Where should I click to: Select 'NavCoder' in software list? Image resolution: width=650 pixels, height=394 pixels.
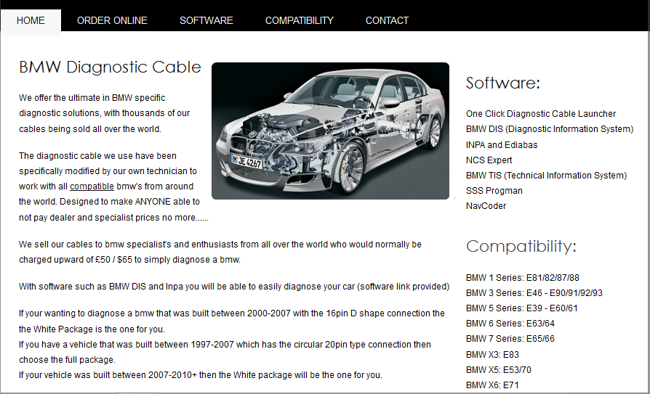pos(486,206)
